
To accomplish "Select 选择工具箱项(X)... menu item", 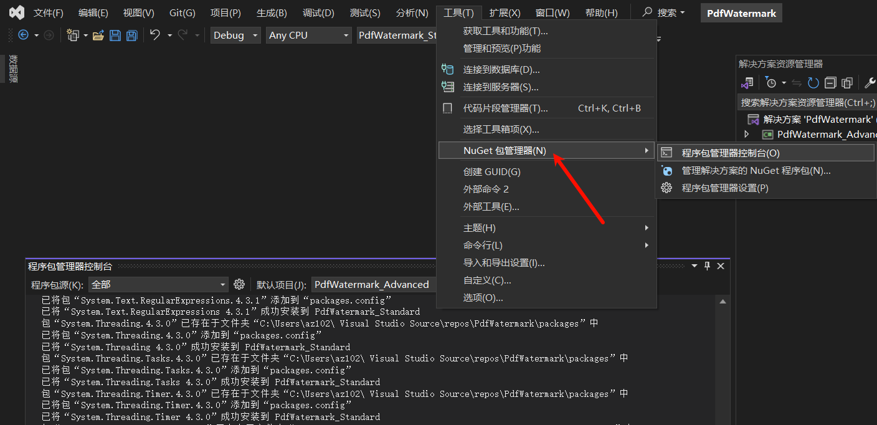I will click(x=546, y=129).
